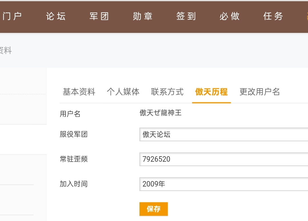308x221 pixels.
Task: Select the 联系方式 tab
Action: pos(167,92)
